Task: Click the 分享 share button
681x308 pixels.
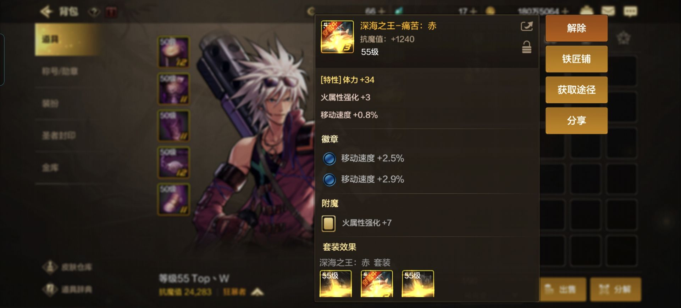Action: click(x=576, y=121)
